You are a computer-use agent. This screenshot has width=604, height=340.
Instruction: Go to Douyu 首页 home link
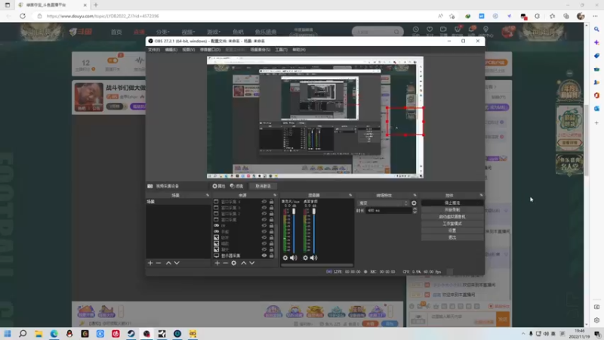[116, 32]
